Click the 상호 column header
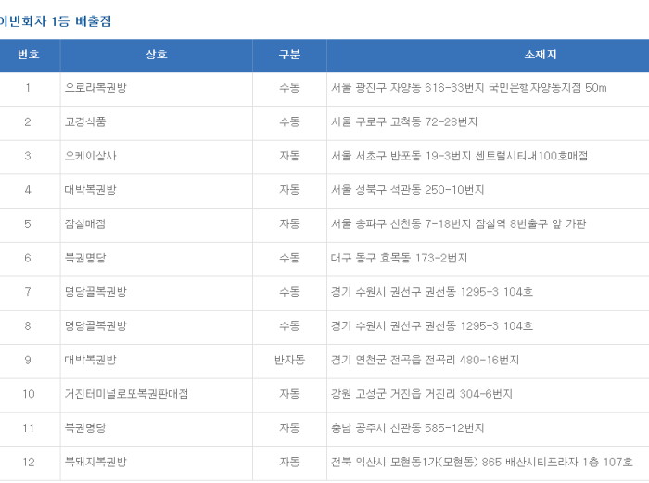This screenshot has width=649, height=483. pos(157,55)
